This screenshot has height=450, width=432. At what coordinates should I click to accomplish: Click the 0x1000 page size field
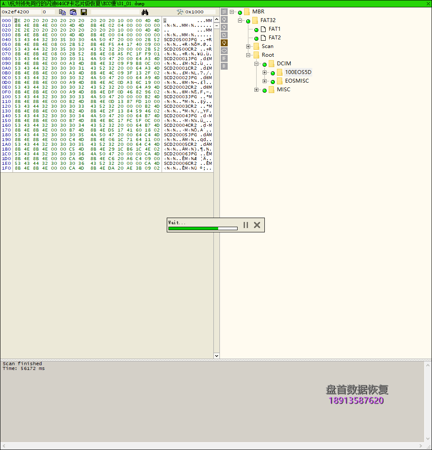[x=200, y=12]
